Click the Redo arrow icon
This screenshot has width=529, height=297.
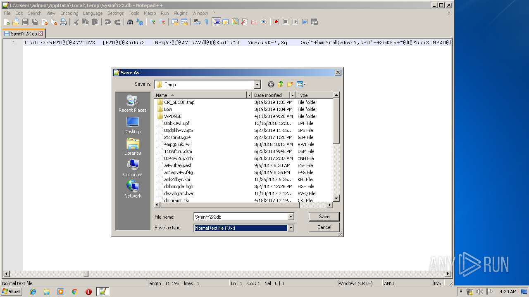pyautogui.click(x=117, y=22)
